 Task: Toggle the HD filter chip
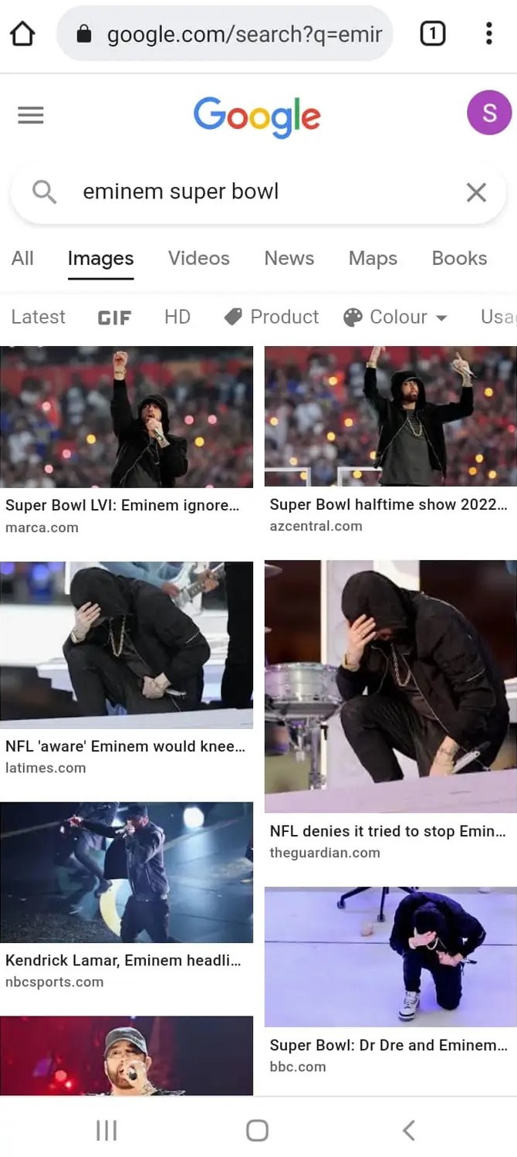pos(177,317)
